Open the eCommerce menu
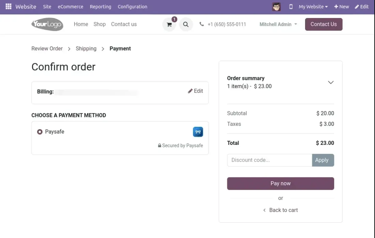Screen dimensions: 375x238 tap(71, 6)
